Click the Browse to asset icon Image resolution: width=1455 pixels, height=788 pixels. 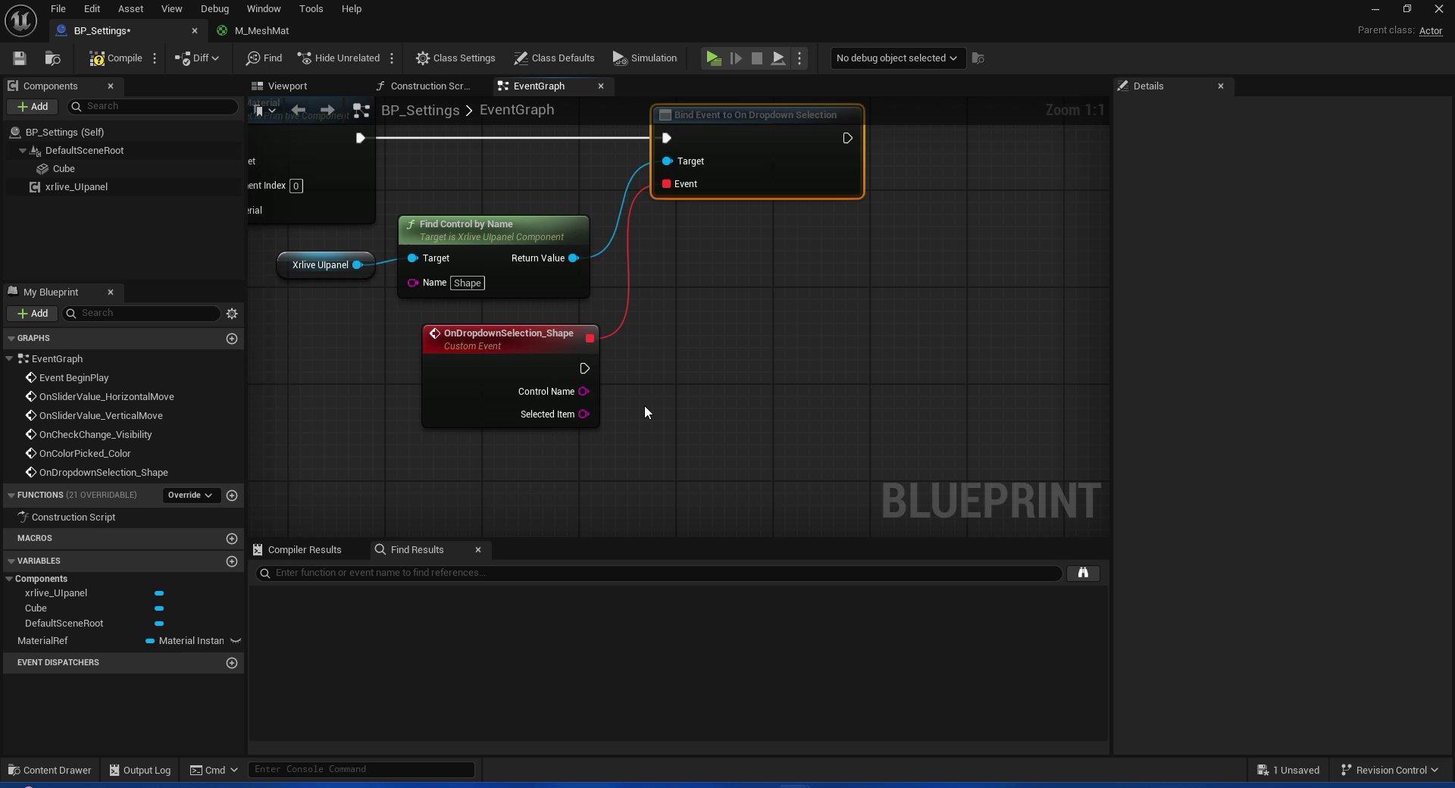pos(52,58)
